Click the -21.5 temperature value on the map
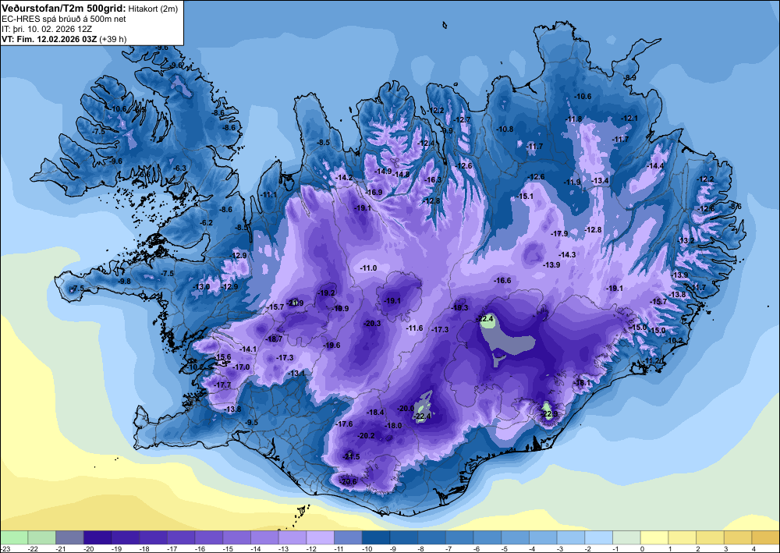780x553 pixels. [x=351, y=456]
